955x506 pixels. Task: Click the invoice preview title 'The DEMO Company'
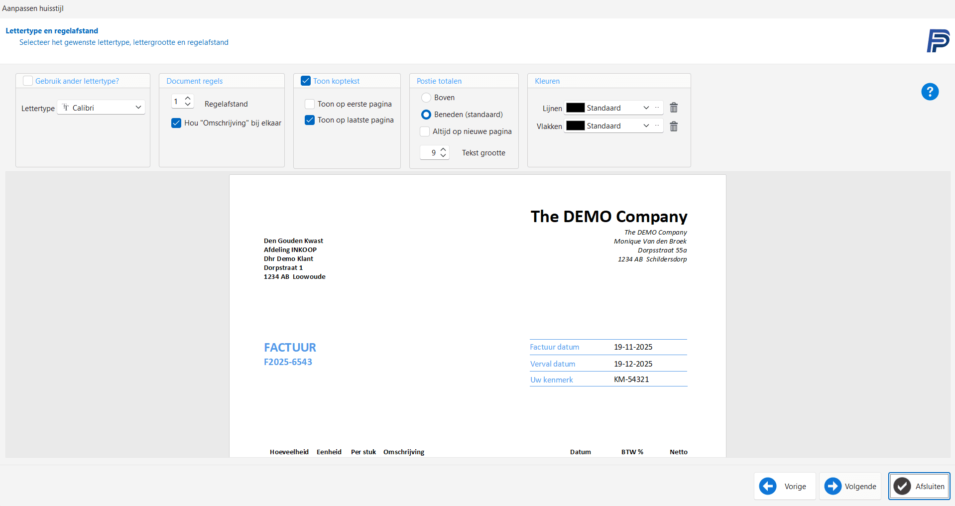(609, 217)
